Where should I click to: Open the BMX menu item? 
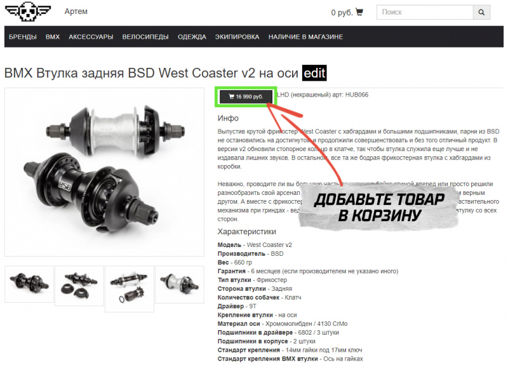pos(53,37)
